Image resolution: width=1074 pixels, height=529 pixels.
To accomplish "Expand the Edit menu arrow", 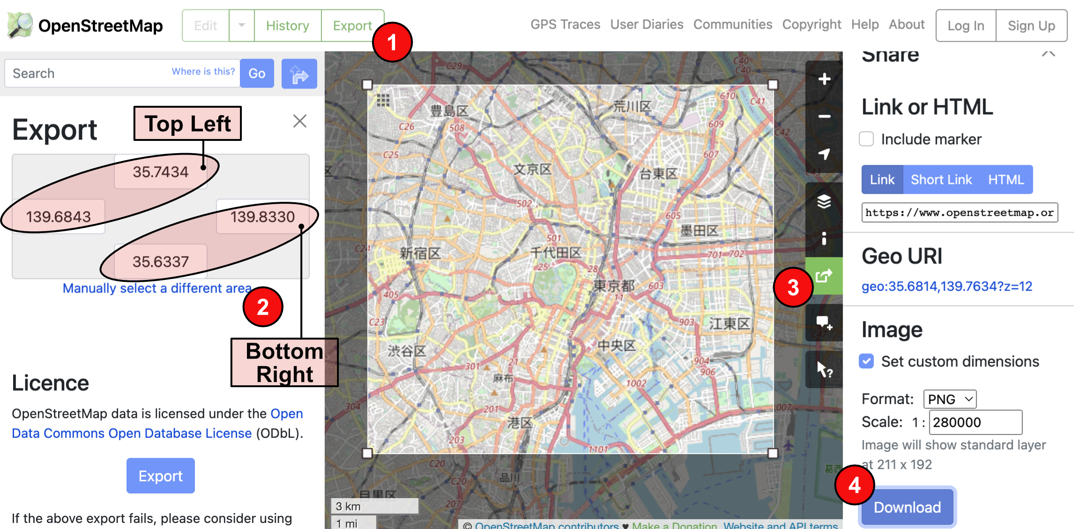I will (x=241, y=26).
